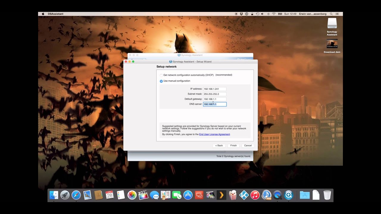Viewport: 381px width, 214px height.
Task: Open Launchpad rocket icon in dock
Action: coord(65,195)
